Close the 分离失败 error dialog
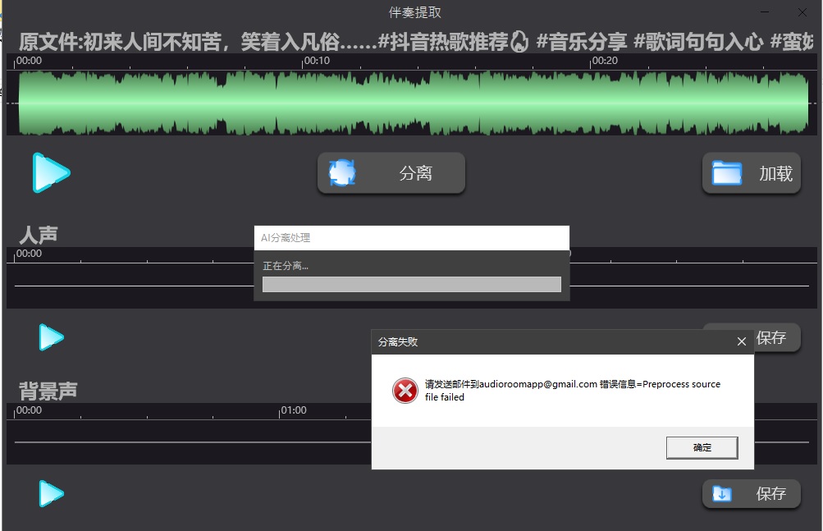823x531 pixels. point(741,341)
